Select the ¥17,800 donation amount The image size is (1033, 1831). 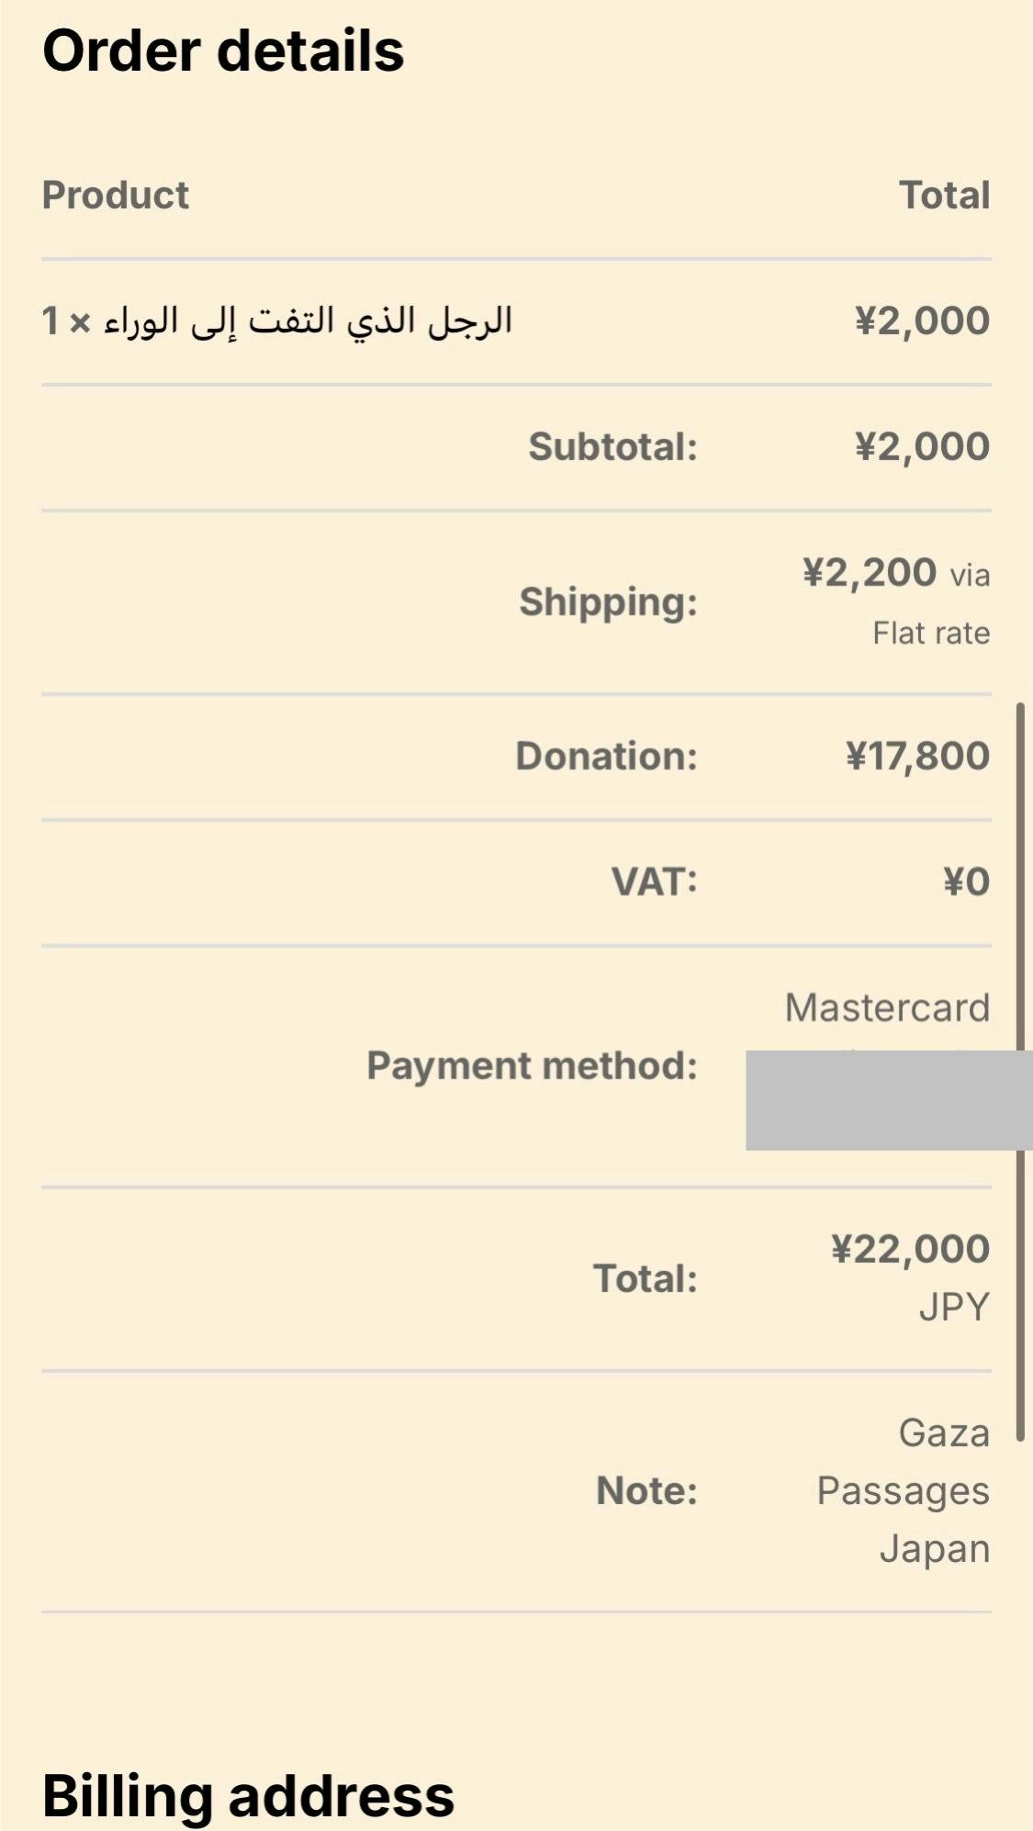pos(917,756)
